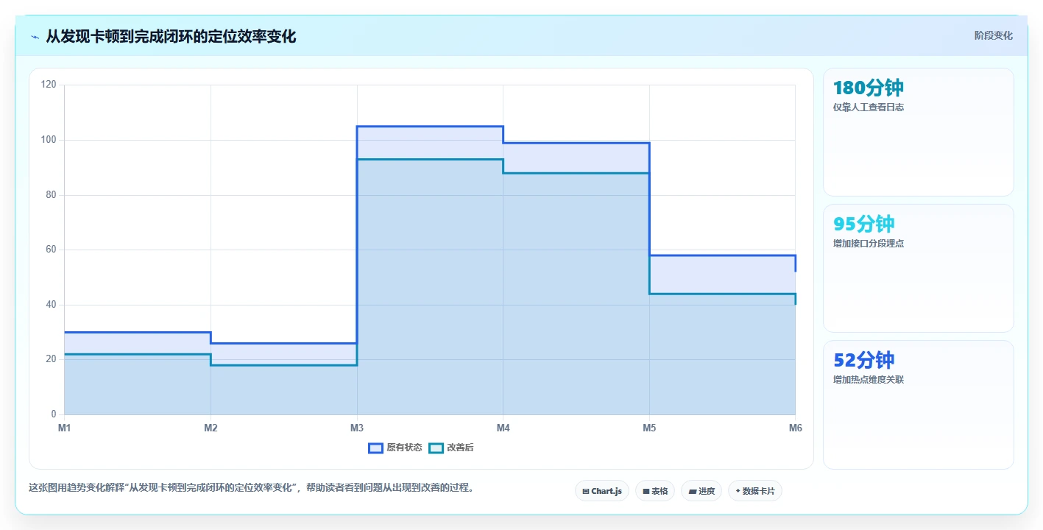Image resolution: width=1043 pixels, height=530 pixels.
Task: Click the 表格 tag chip
Action: 654,491
